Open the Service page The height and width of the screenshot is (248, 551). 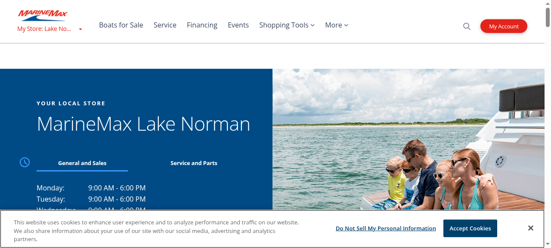coord(165,25)
